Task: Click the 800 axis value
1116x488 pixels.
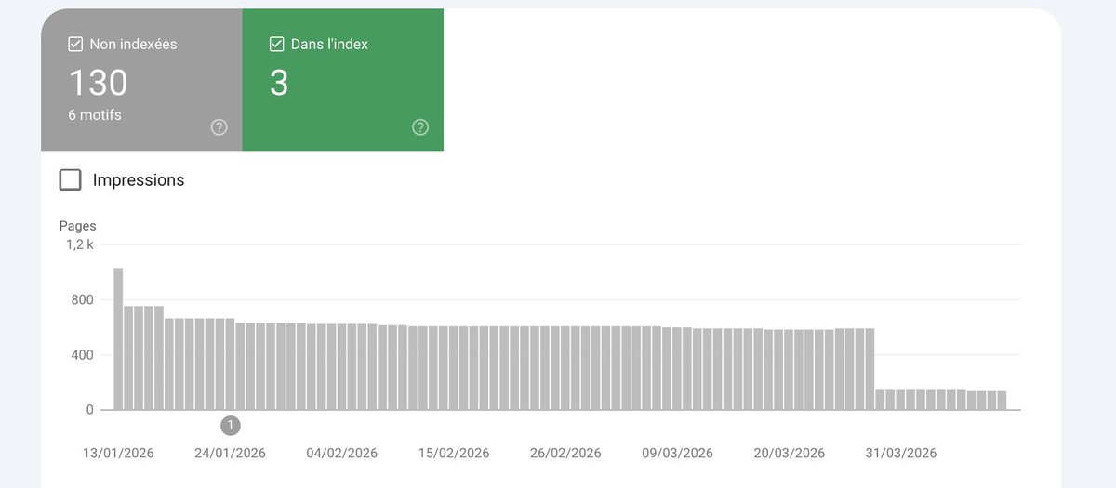Action: click(x=83, y=299)
